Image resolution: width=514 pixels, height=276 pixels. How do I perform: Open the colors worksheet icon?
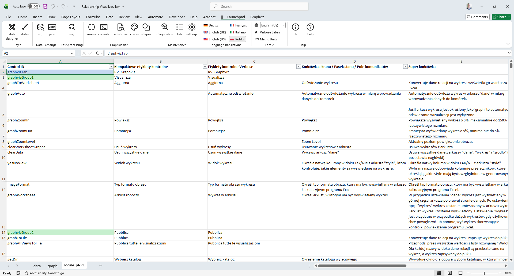coord(134,29)
